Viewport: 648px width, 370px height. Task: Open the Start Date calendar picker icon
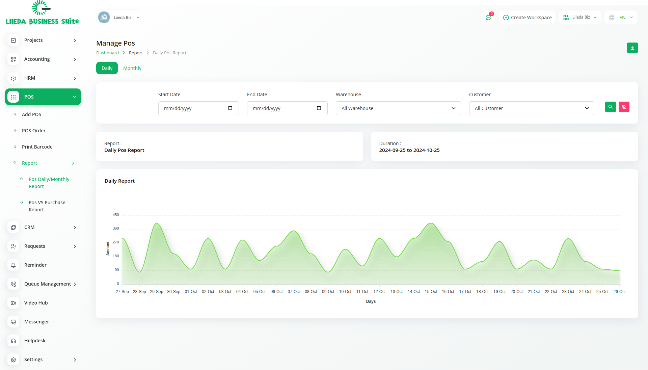[230, 108]
